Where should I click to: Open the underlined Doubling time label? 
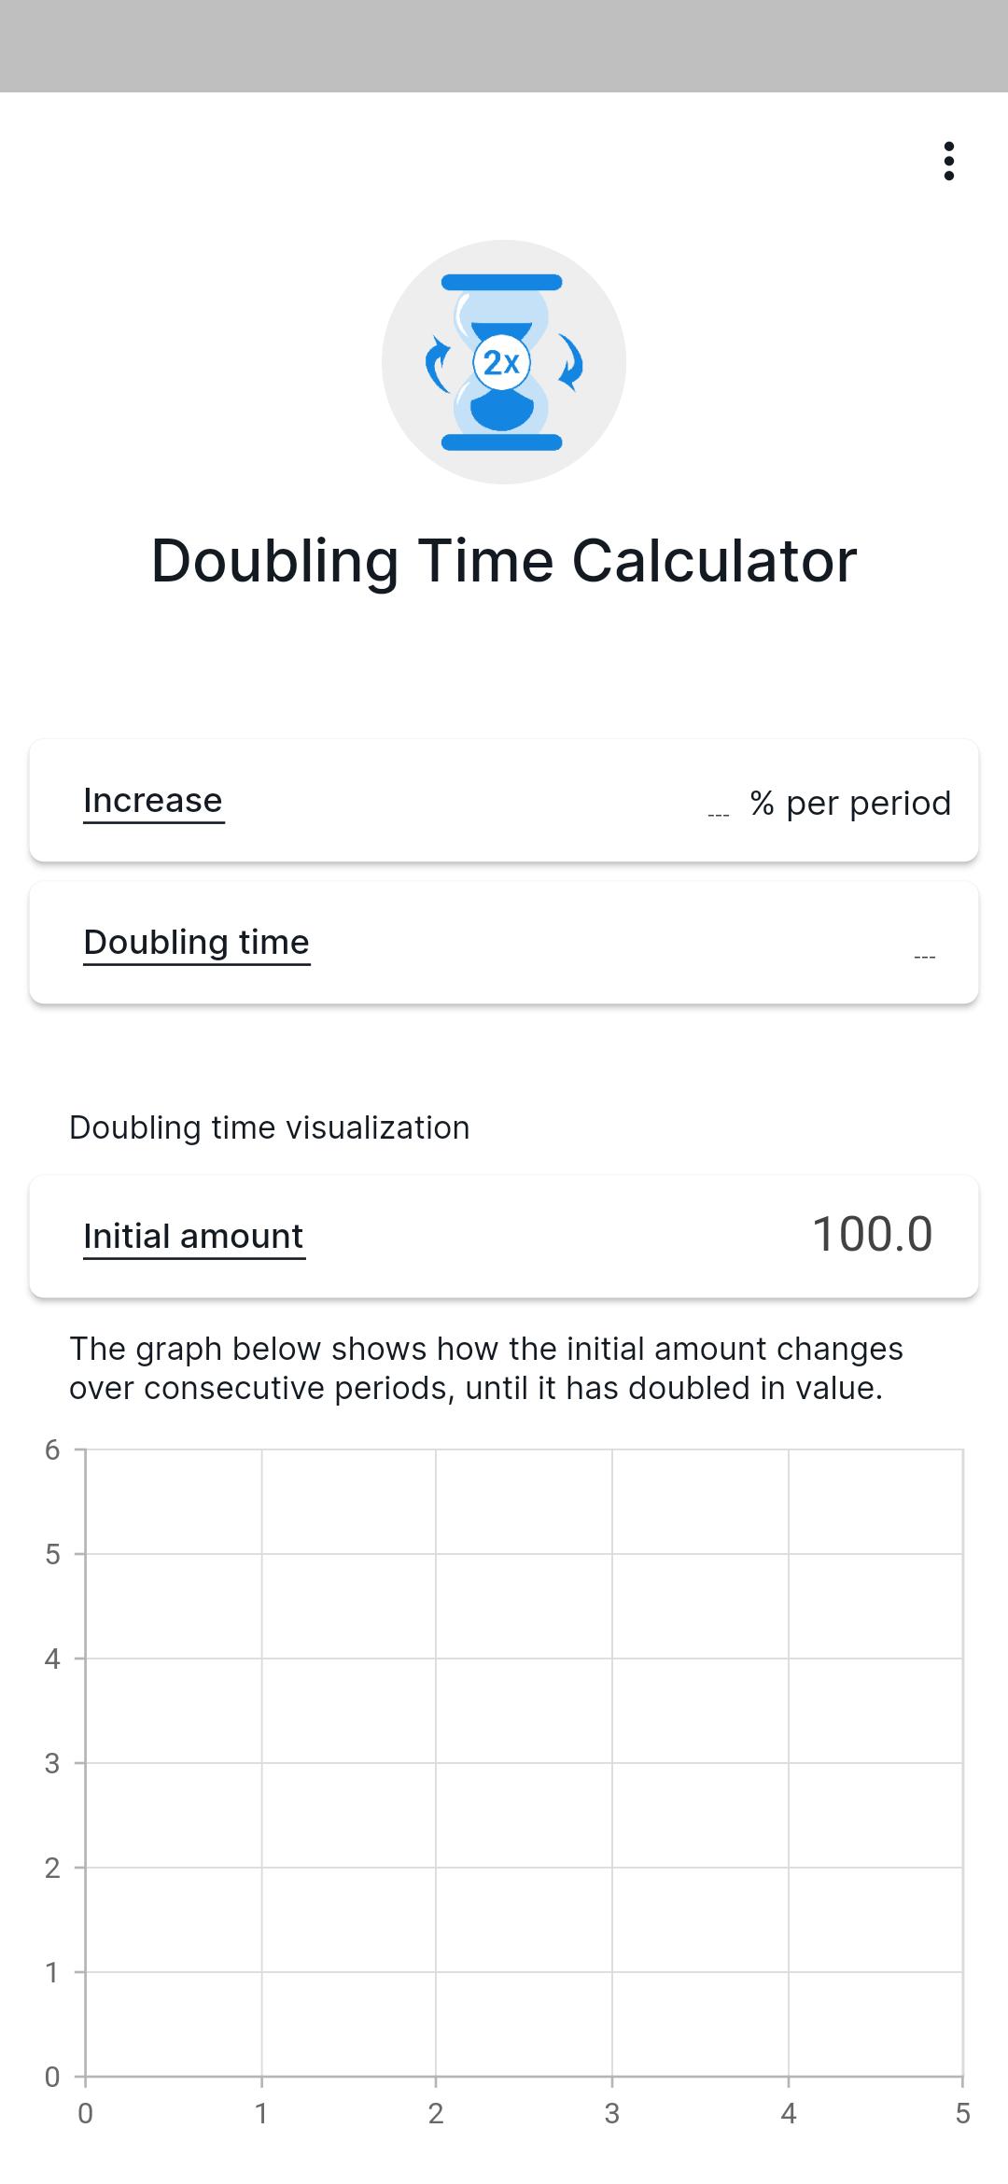[x=196, y=943]
